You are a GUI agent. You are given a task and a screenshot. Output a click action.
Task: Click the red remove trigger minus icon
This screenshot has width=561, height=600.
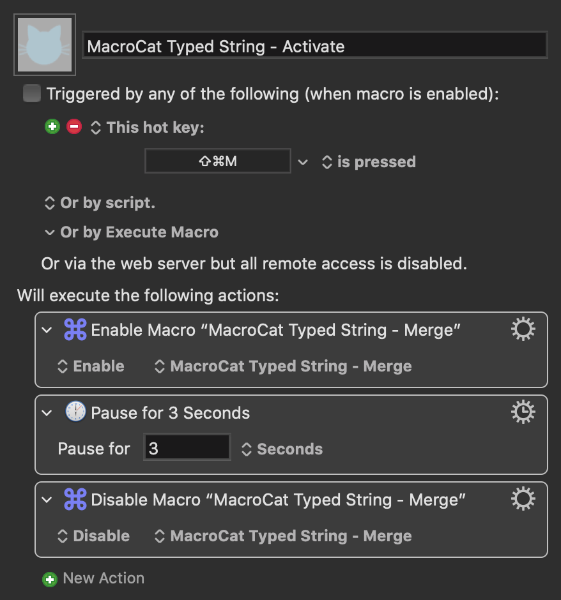click(74, 126)
